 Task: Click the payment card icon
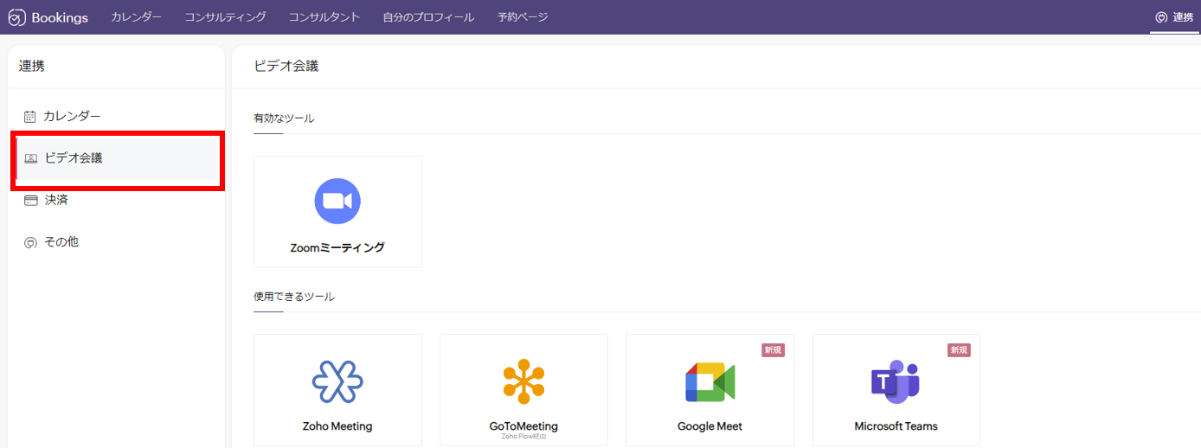point(30,200)
